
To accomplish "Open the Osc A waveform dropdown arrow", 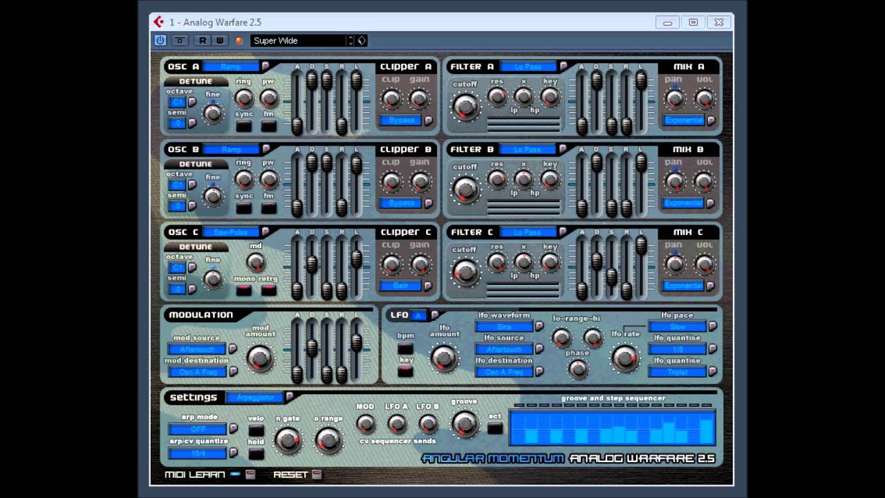I will point(265,66).
